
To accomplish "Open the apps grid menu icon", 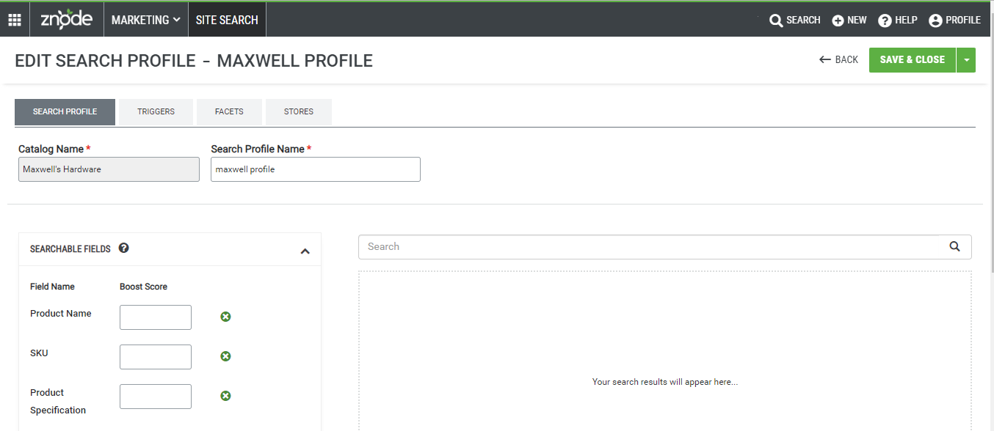I will (15, 20).
